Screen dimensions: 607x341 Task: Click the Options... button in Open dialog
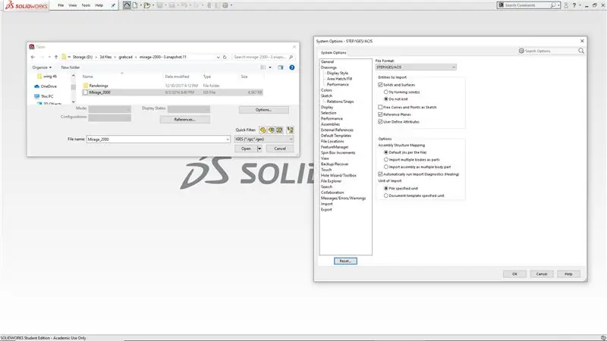coord(263,110)
